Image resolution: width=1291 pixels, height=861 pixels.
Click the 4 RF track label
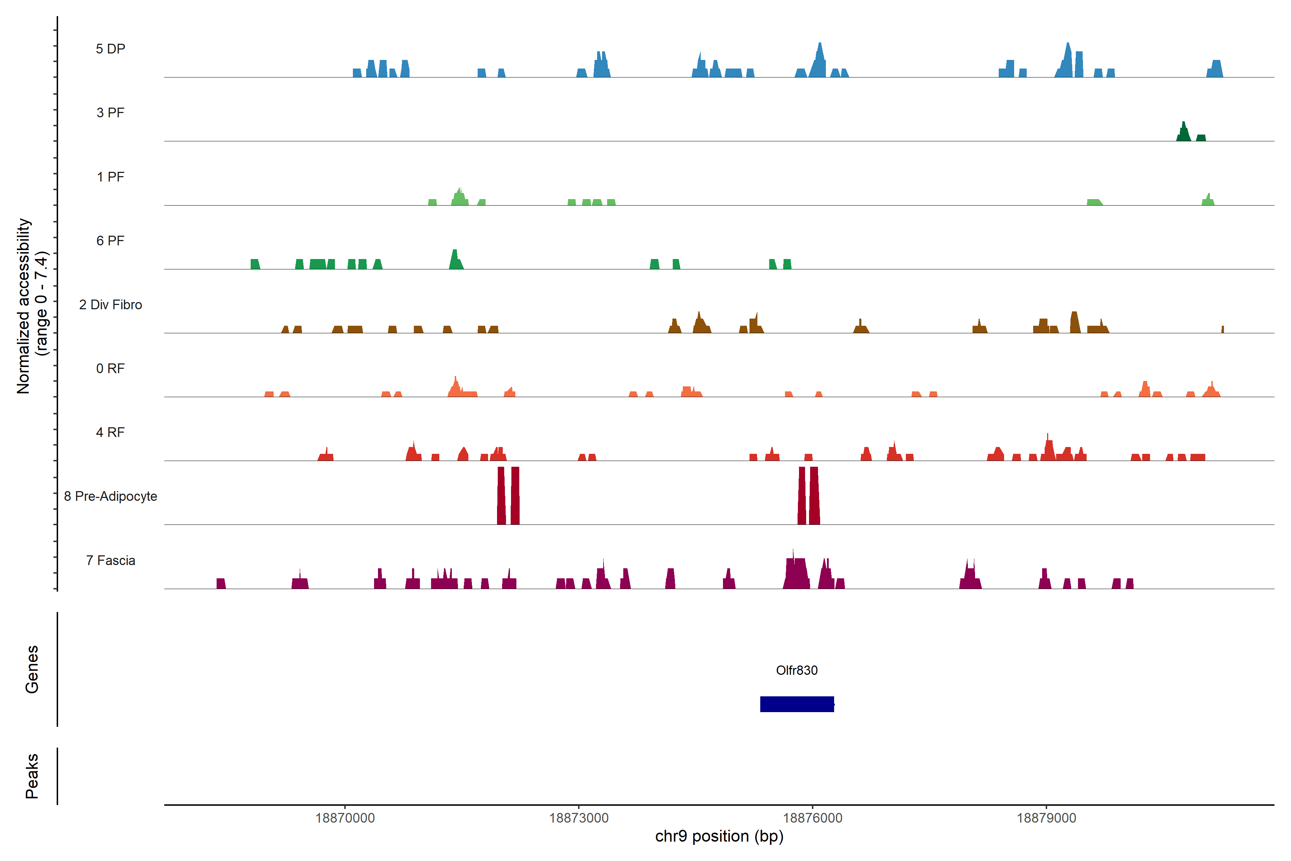[x=110, y=432]
